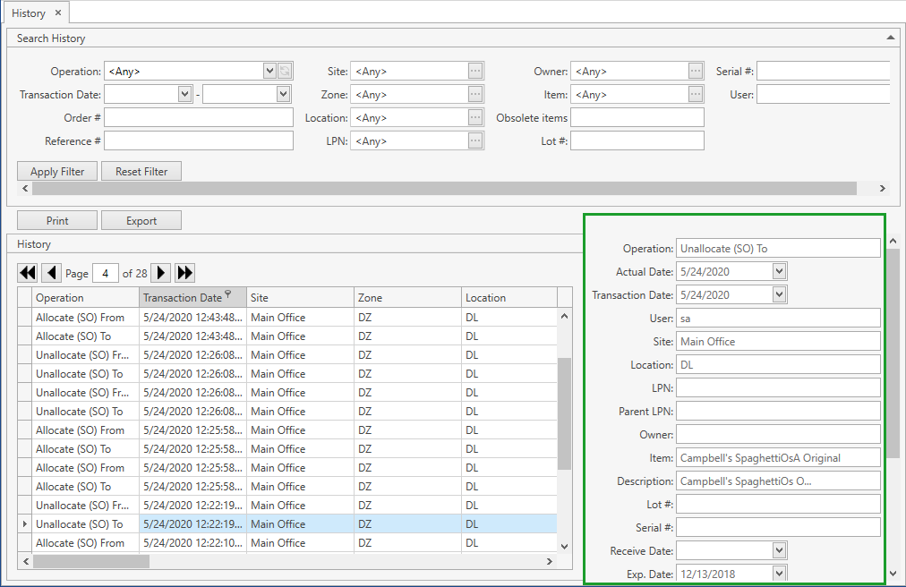Close the History tab
This screenshot has height=587, width=906.
pyautogui.click(x=58, y=13)
